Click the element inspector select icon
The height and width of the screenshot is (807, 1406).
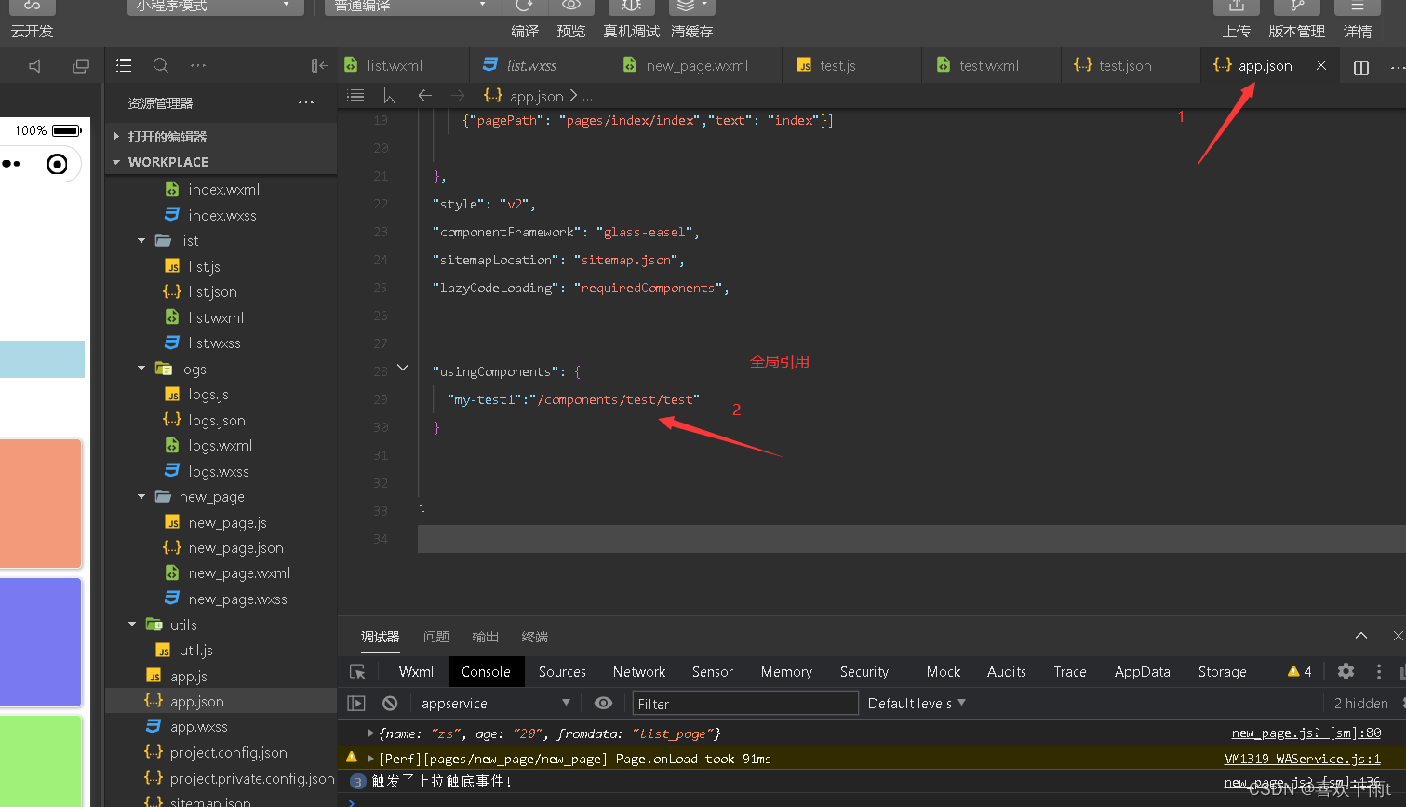tap(357, 671)
